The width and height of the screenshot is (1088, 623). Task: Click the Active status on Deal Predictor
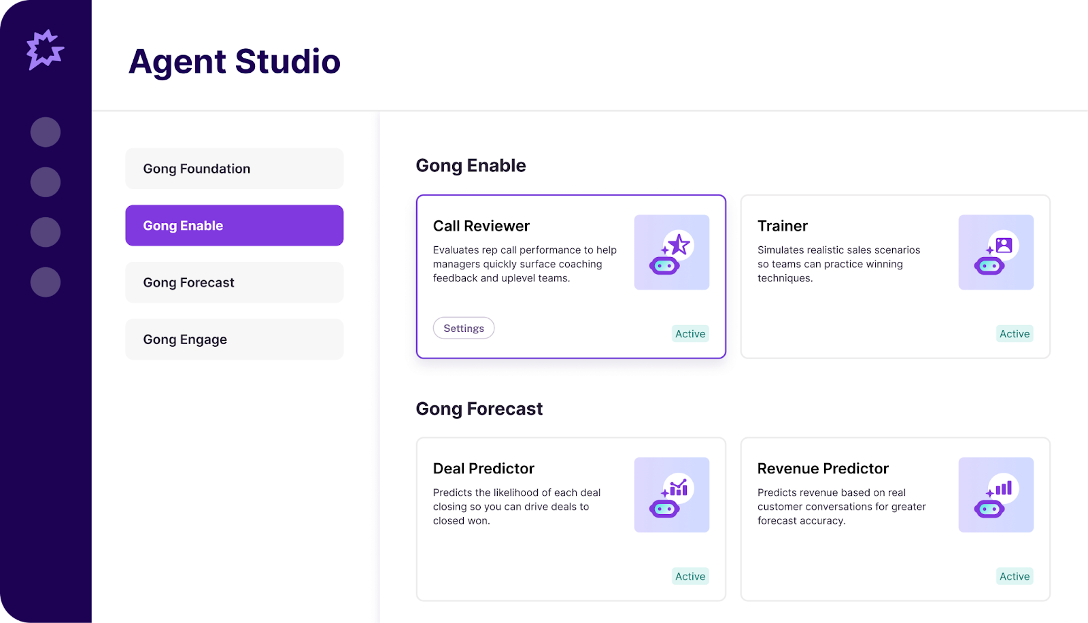click(690, 576)
